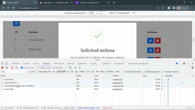The height and width of the screenshot is (110, 195).
Task: Filter requests by Fetch/XHR
Action: click(61, 71)
